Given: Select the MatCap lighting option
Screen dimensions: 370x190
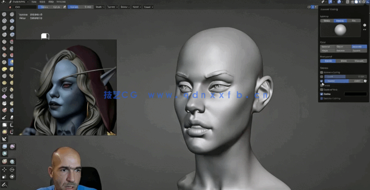Looking at the screenshot, I should click(340, 21).
